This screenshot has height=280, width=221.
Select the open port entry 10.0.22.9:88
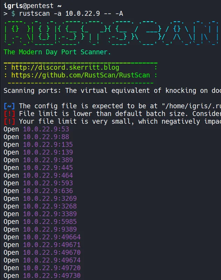click(46, 137)
